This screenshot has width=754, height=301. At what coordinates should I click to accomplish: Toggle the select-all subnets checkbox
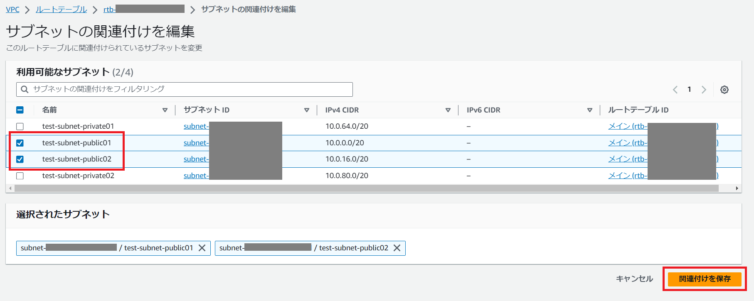tap(20, 110)
